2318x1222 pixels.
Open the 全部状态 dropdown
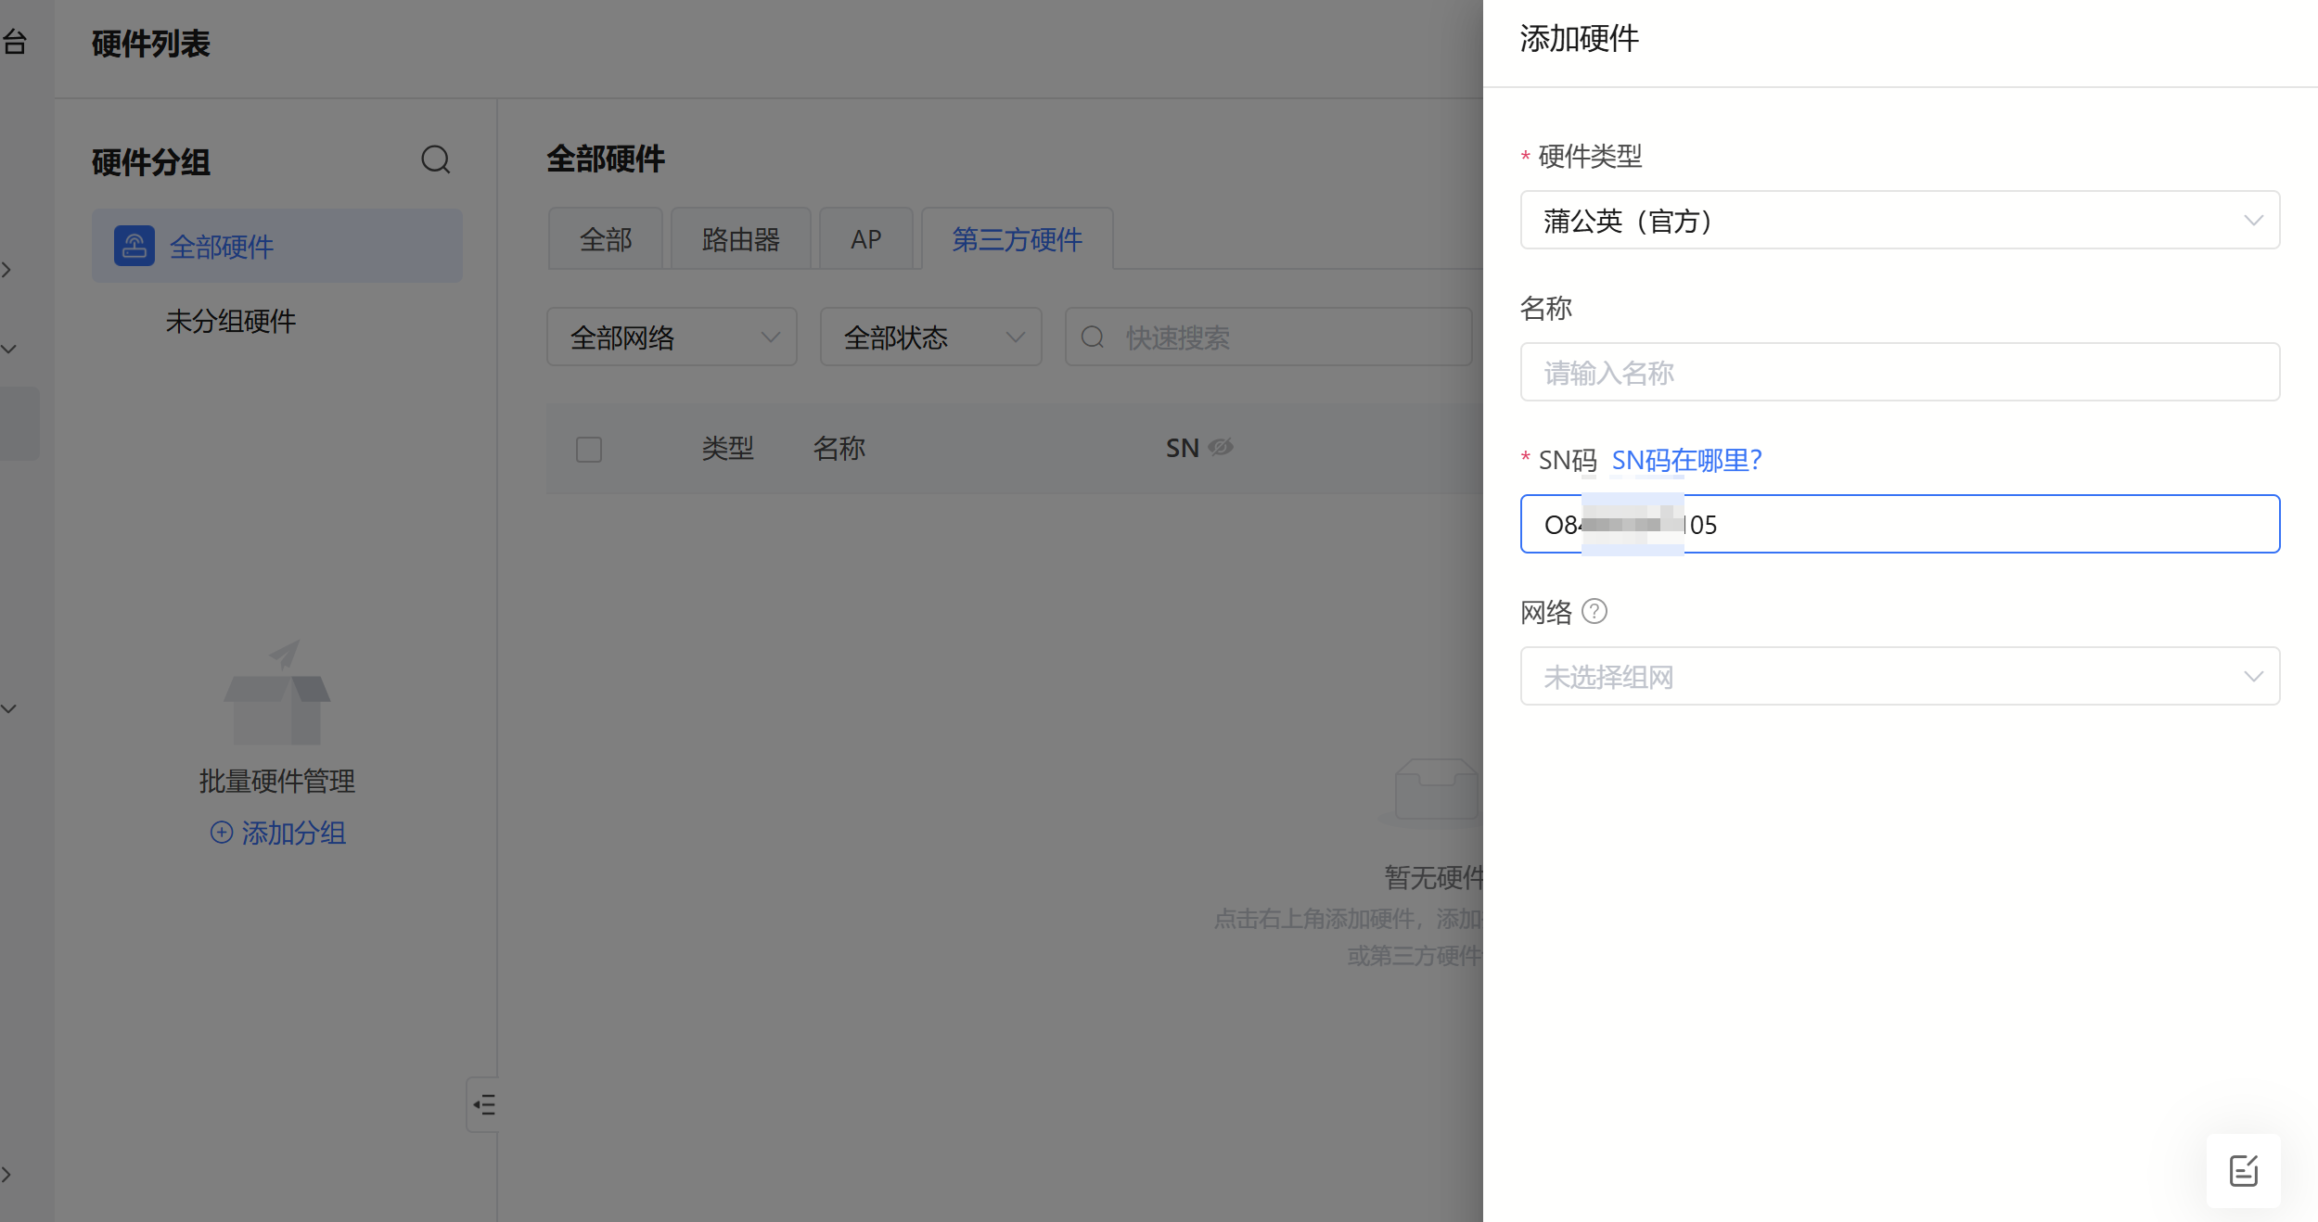coord(930,337)
